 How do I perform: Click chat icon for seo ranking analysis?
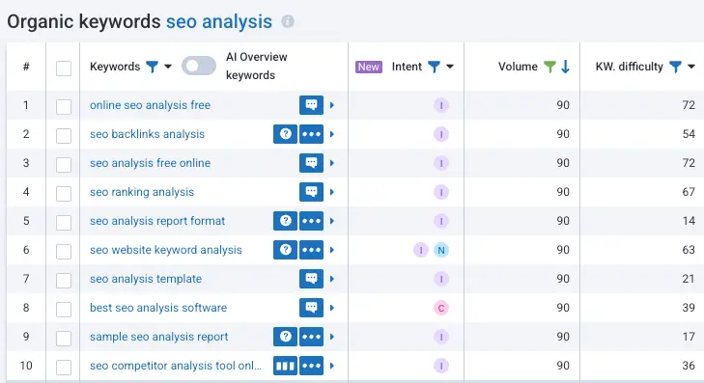[311, 192]
